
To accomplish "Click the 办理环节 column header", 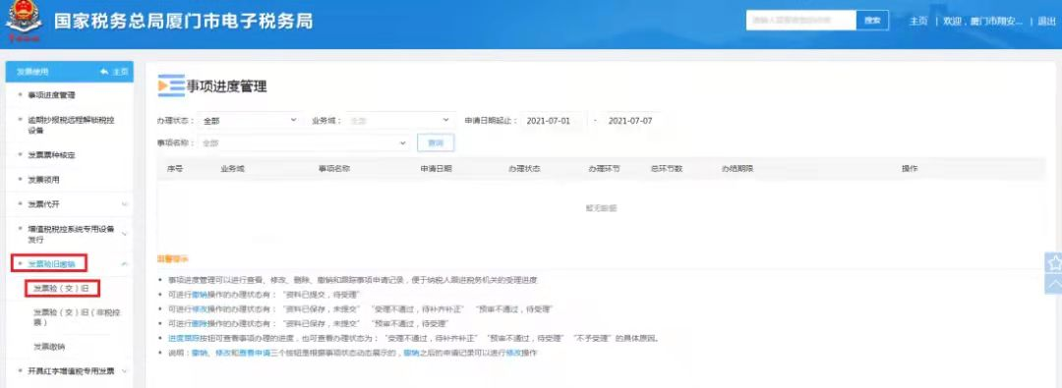I will click(604, 168).
